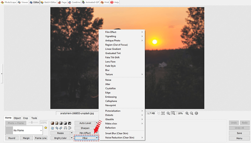Click the Margin button
251x143 pixels.
point(26,138)
